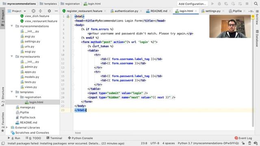Open the Database side panel
This screenshot has height=146, width=260.
click(257, 39)
